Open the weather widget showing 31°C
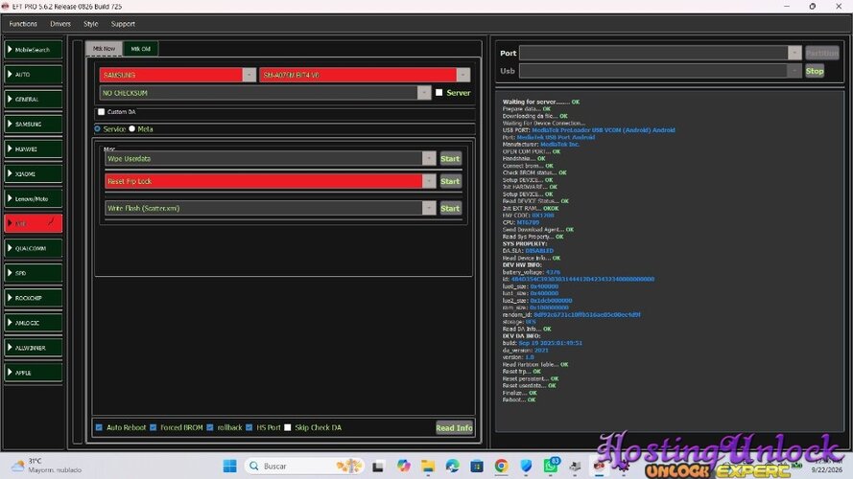Viewport: 853px width, 479px height. [x=46, y=466]
